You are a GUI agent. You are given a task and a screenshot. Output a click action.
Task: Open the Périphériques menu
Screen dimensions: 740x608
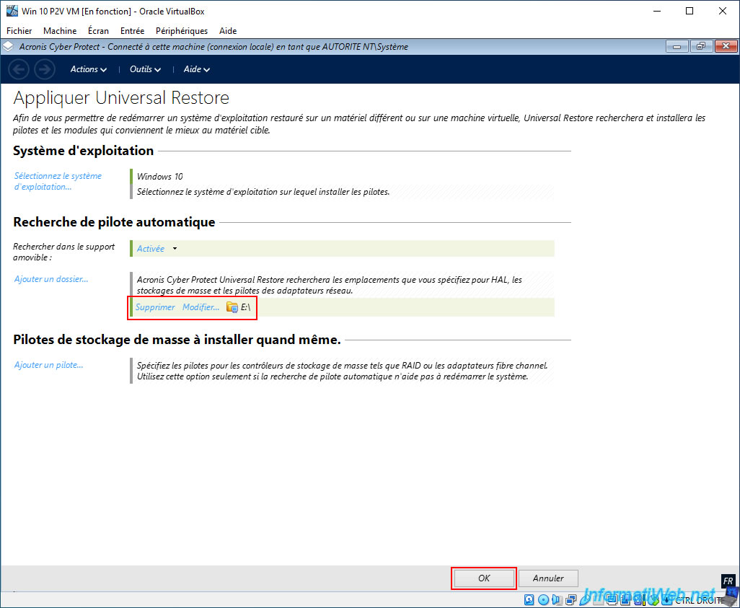pos(182,31)
